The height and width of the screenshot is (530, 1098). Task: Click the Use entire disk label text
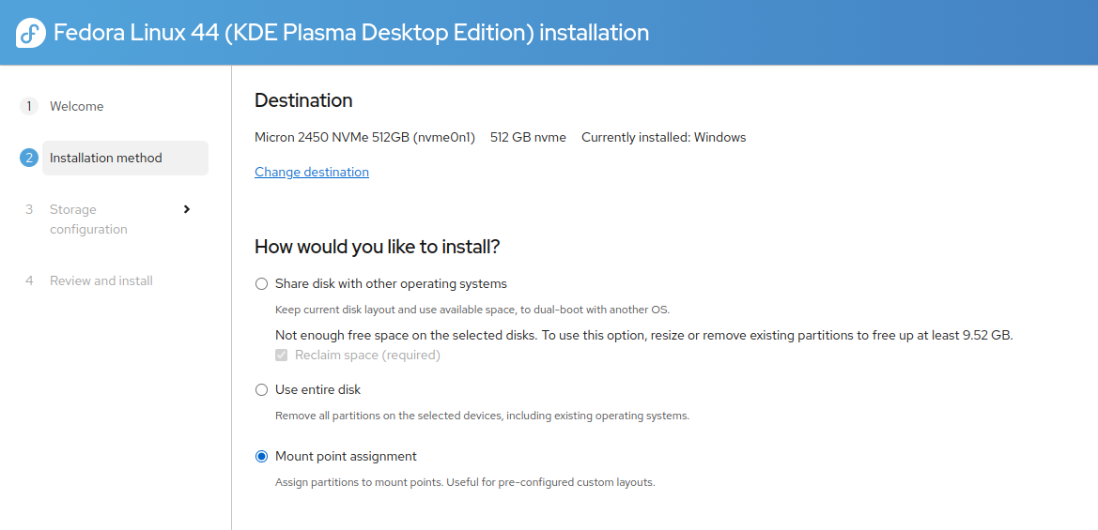click(x=317, y=389)
